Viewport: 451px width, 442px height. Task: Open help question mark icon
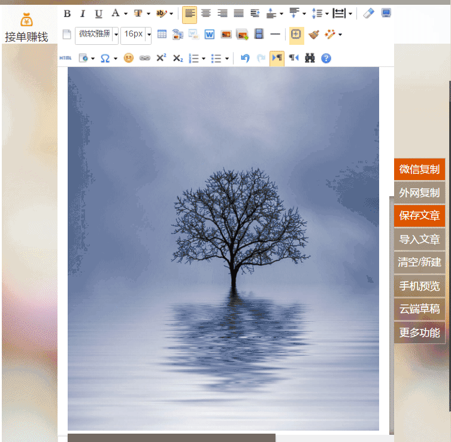326,58
